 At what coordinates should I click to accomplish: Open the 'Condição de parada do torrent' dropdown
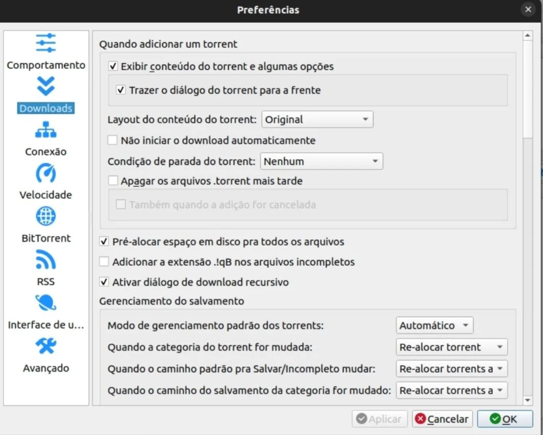(321, 161)
